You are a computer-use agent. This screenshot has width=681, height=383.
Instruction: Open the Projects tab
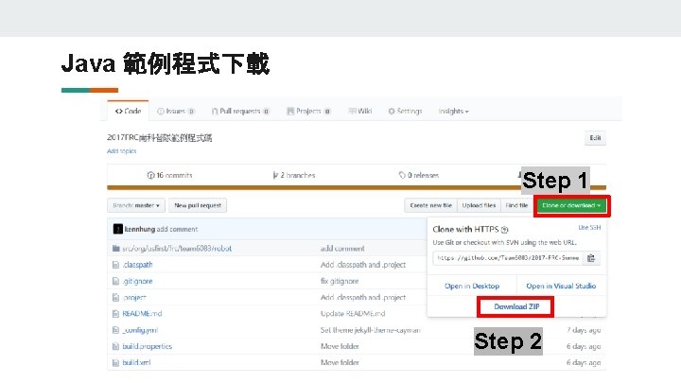pyautogui.click(x=308, y=112)
